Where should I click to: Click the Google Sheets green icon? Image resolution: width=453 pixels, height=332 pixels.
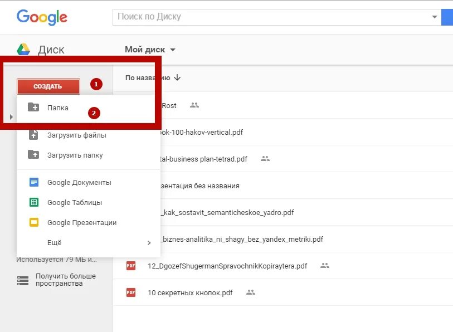point(34,202)
